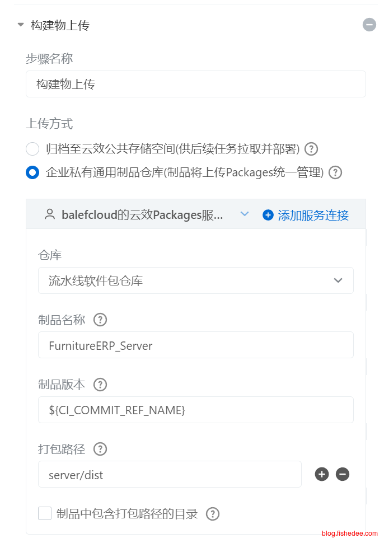Open help for 制品中包含打包路径的目录
The height and width of the screenshot is (543, 384).
pyautogui.click(x=213, y=514)
